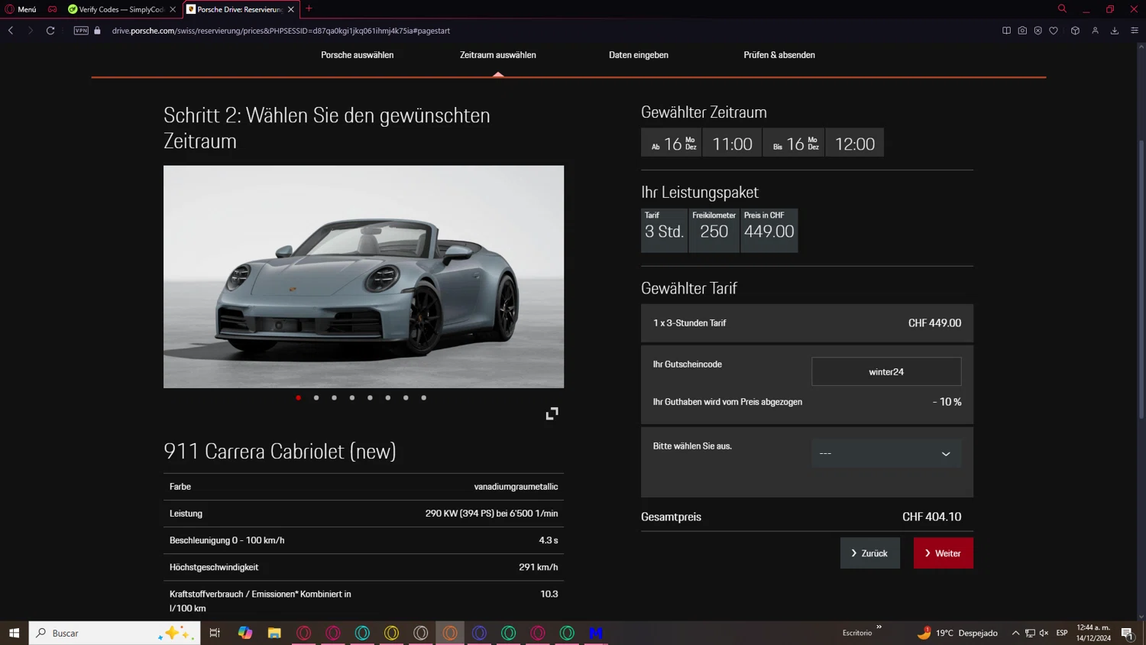Show fifth car image carousel dot
The image size is (1146, 645).
pos(370,397)
